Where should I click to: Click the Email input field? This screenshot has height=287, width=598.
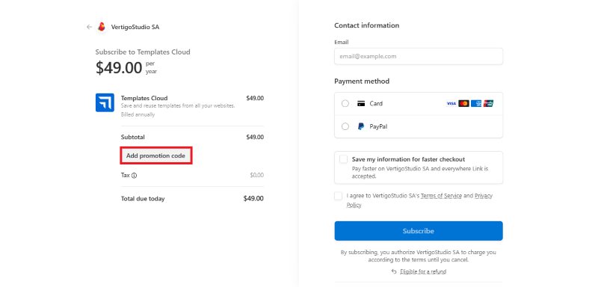pos(419,56)
